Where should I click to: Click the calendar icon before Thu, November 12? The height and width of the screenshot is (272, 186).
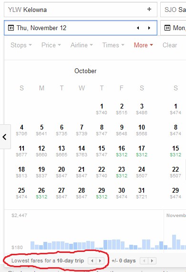(11, 28)
